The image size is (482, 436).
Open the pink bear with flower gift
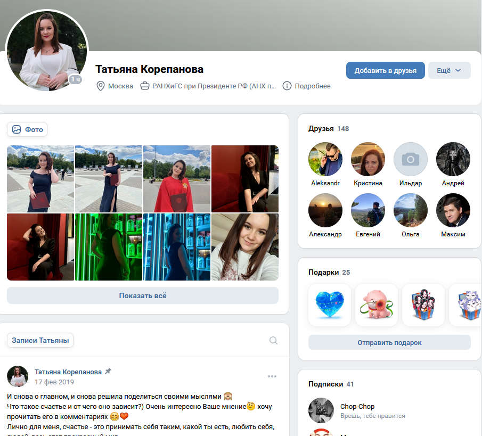click(x=377, y=305)
